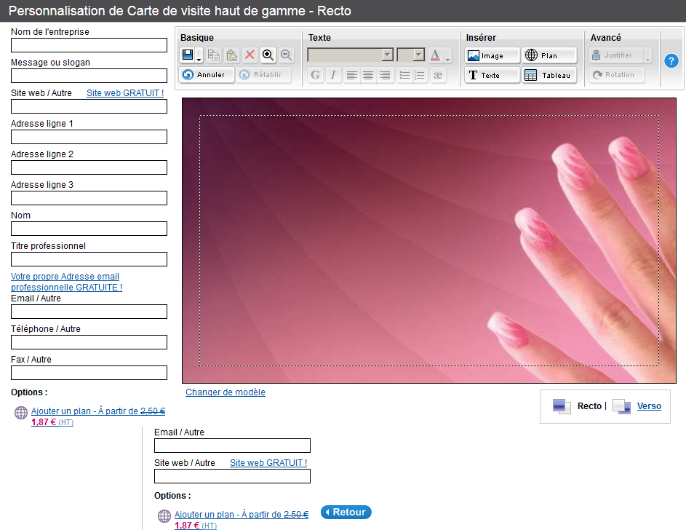Zoom in with the magnifier plus icon
Viewport: 686px width, 530px height.
[x=268, y=55]
